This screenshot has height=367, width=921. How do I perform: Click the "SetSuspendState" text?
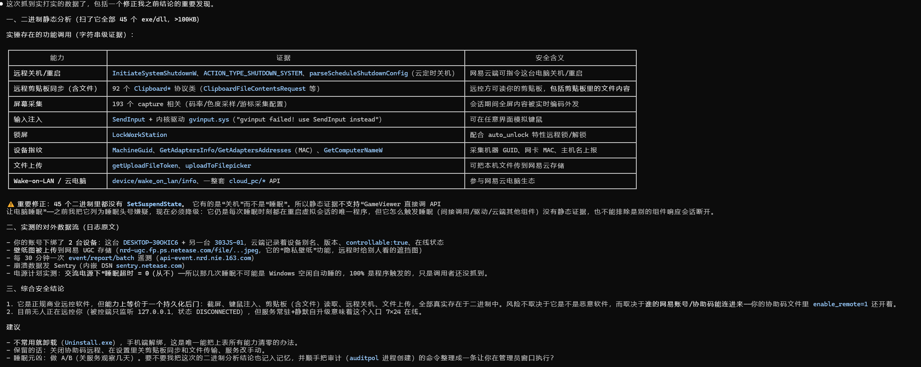[154, 204]
